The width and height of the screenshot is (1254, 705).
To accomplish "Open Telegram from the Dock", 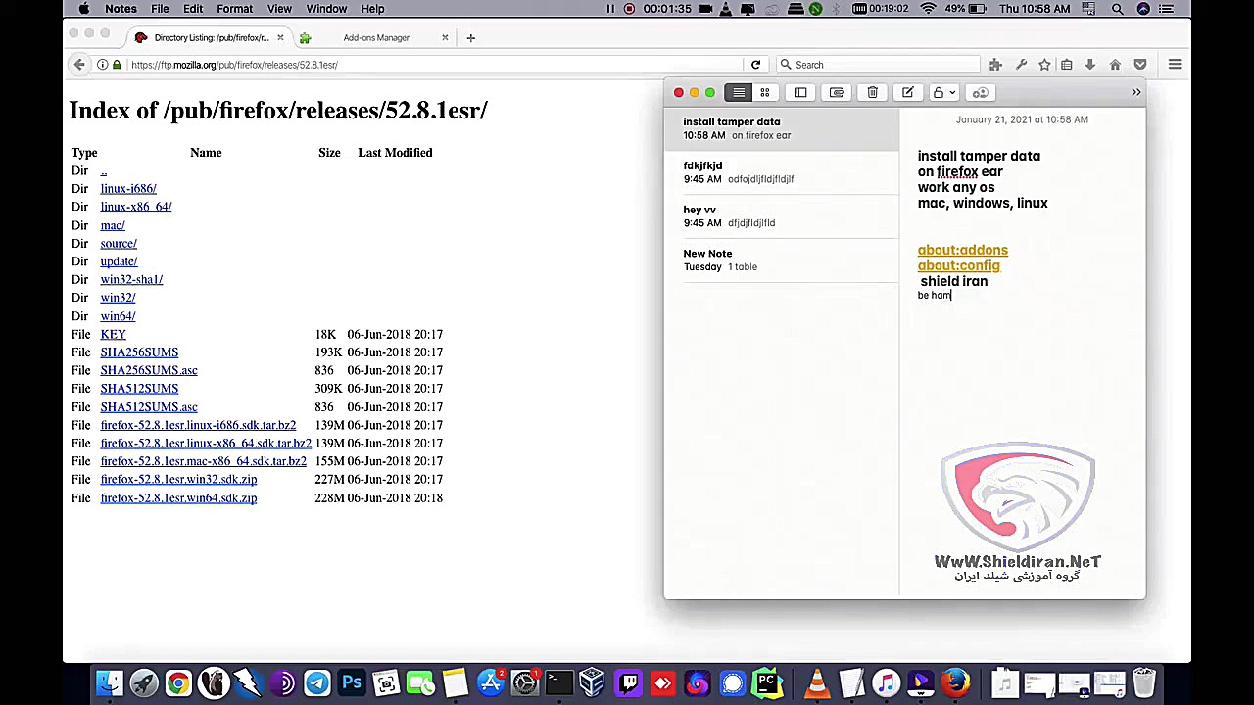I will pos(316,682).
